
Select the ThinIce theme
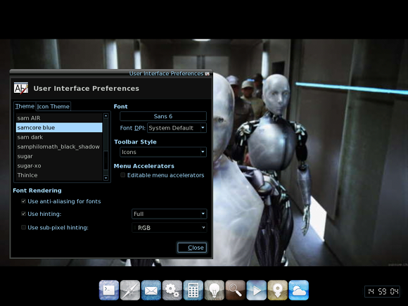59,175
